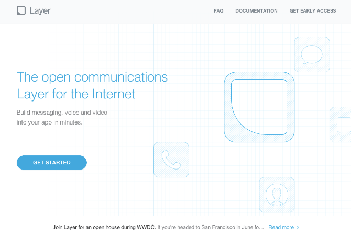Click the "Join Layer for an open house during WWDC" text
This screenshot has width=351, height=236.
104,227
